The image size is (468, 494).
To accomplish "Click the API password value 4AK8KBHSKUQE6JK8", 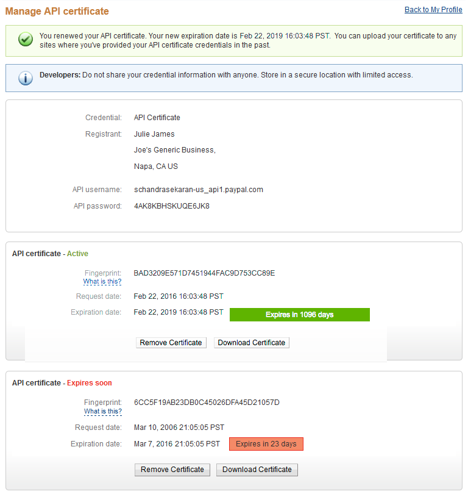I will tap(171, 206).
